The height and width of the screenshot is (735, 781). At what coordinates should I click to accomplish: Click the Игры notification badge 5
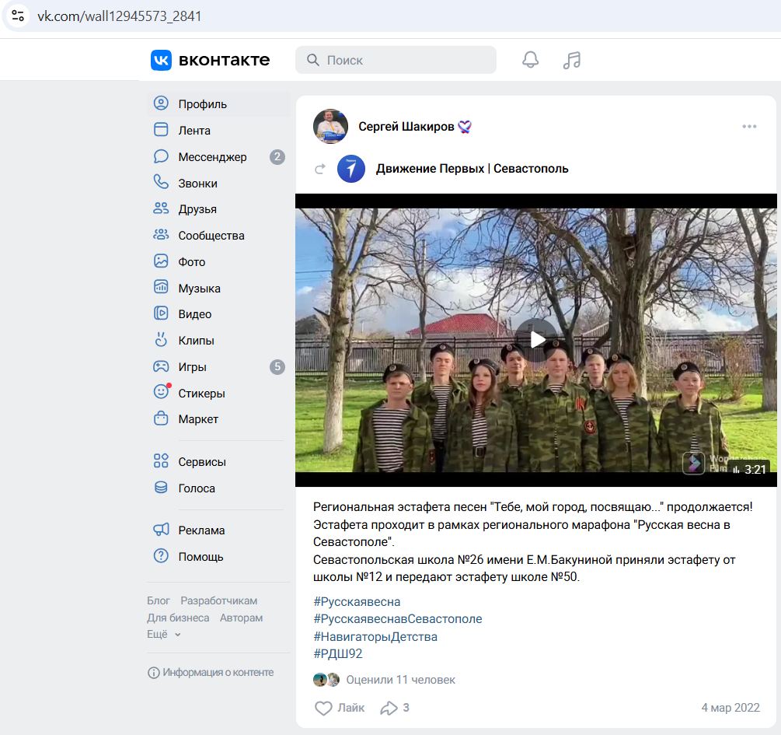[277, 367]
